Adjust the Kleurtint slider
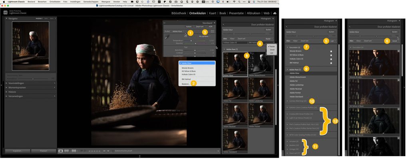 196,43
